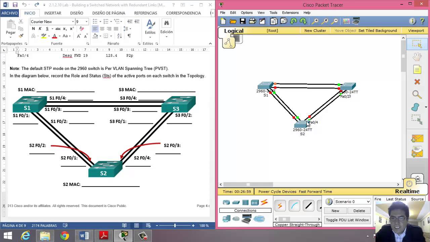
Task: Open font color dropdown arrow
Action: pos(59,36)
